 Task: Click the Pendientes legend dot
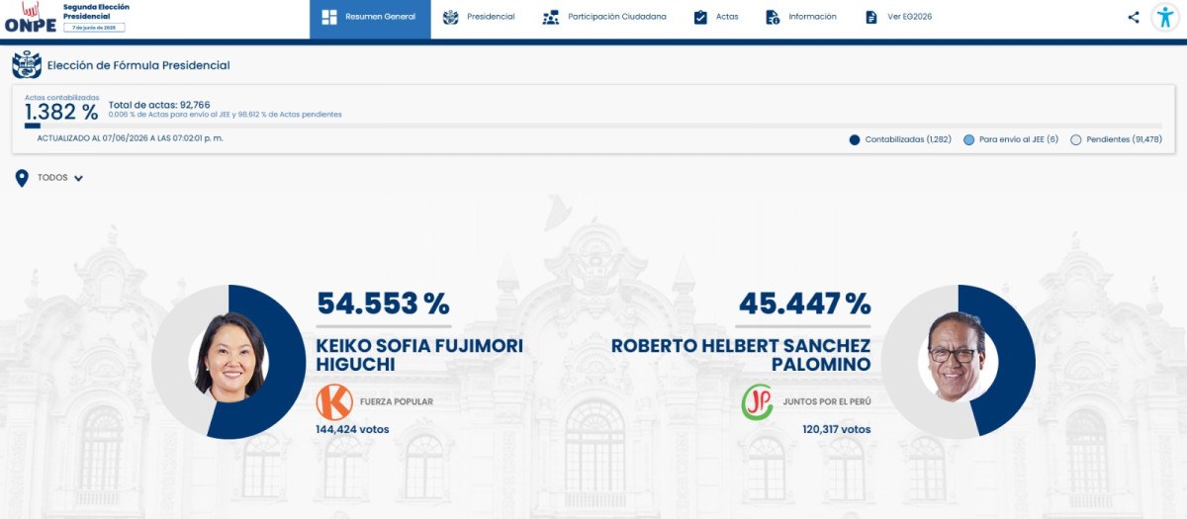pyautogui.click(x=1076, y=139)
